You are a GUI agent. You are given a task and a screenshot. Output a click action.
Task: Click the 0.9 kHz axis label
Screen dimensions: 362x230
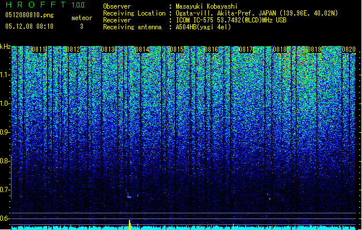point(5,132)
